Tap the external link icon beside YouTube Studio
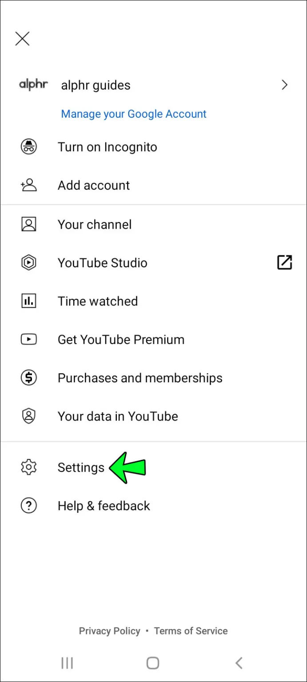The width and height of the screenshot is (307, 682). [x=284, y=262]
